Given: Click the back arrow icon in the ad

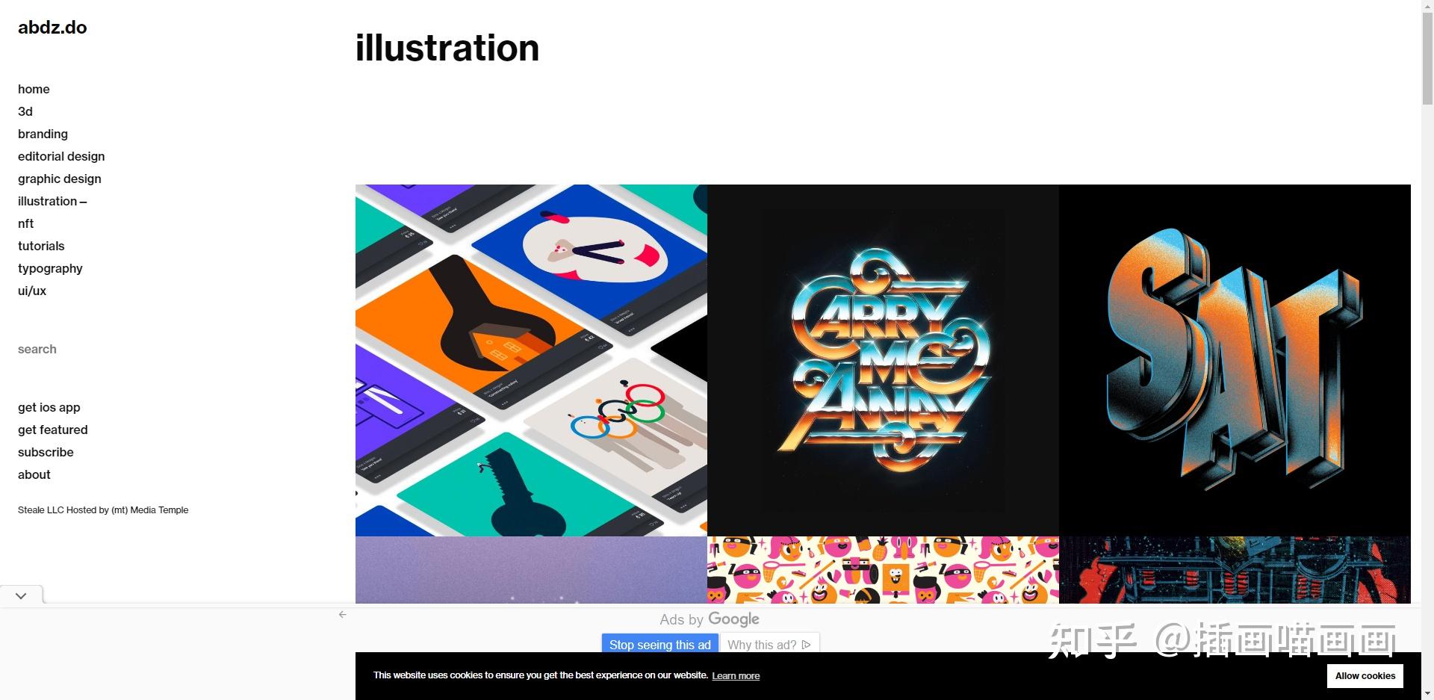Looking at the screenshot, I should (343, 614).
